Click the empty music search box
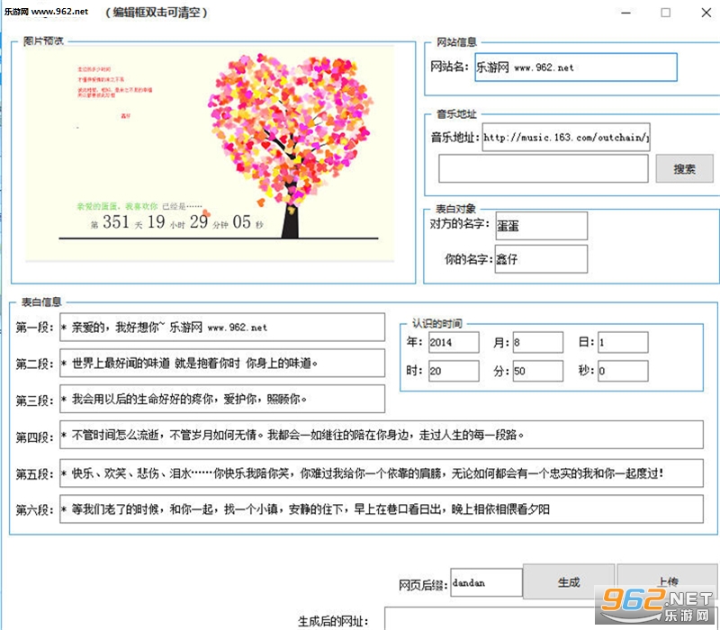Image resolution: width=720 pixels, height=630 pixels. pos(544,168)
